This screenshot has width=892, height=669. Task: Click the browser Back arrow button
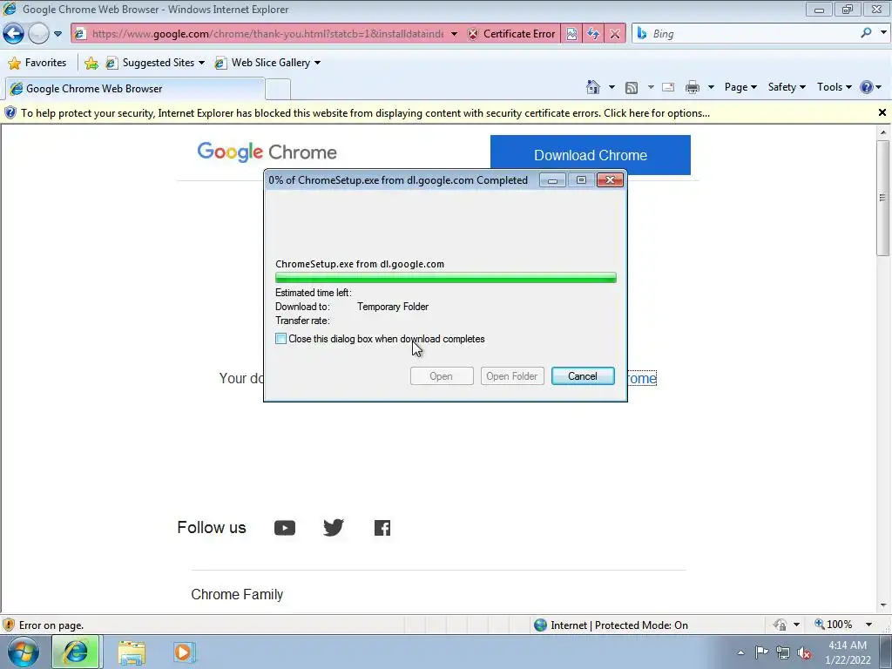(x=13, y=34)
